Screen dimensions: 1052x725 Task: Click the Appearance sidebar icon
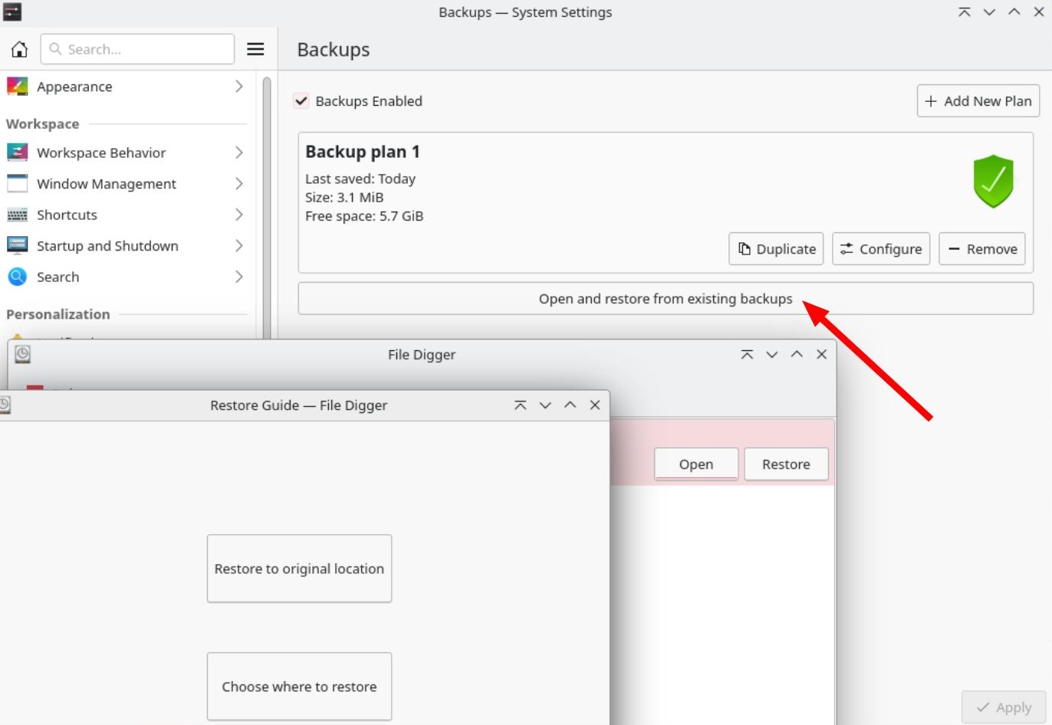click(17, 87)
